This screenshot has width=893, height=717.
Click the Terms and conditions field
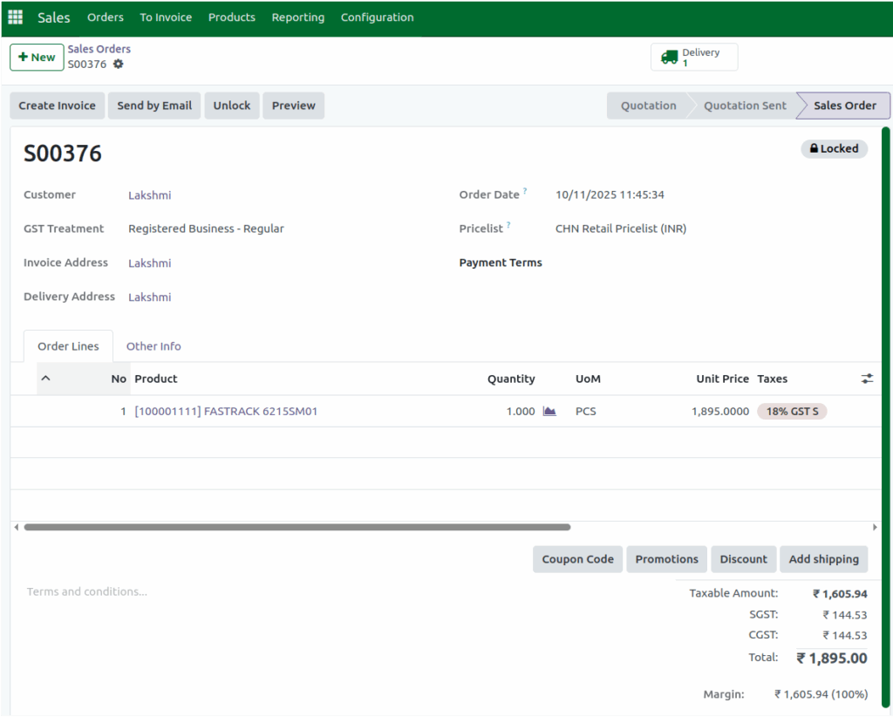coord(87,591)
